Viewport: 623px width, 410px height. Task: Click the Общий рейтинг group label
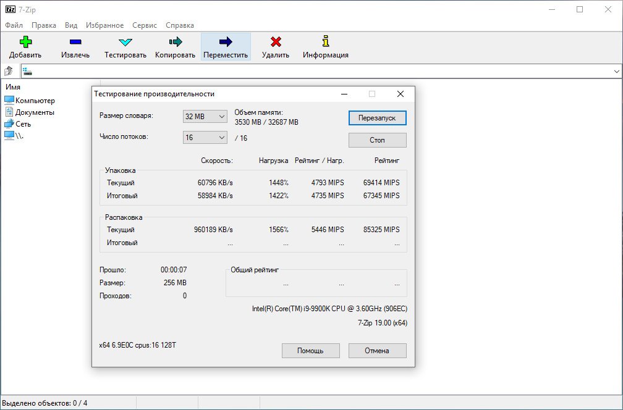click(x=255, y=269)
